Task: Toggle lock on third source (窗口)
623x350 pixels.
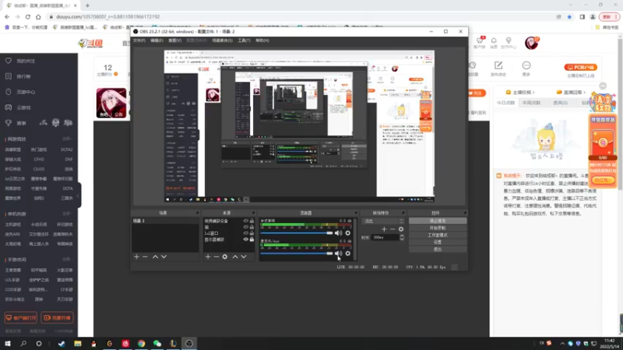Action: 252,233
